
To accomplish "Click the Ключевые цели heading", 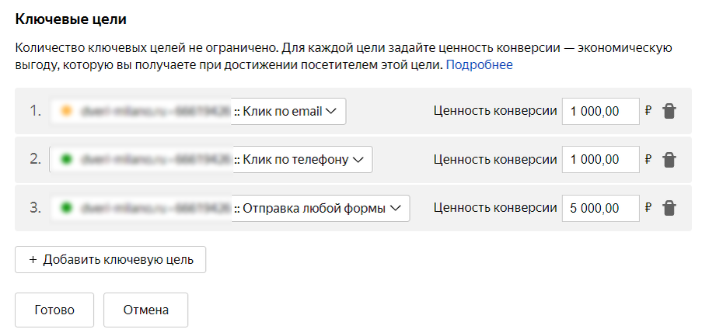I will click(71, 19).
